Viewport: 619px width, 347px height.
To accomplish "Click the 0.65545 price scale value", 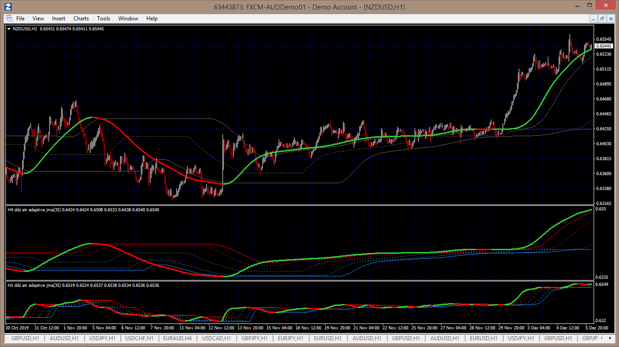I will (x=604, y=39).
